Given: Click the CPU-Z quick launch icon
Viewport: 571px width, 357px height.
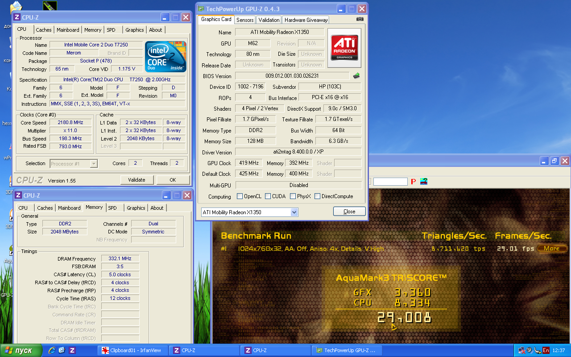Looking at the screenshot, I should coord(72,350).
